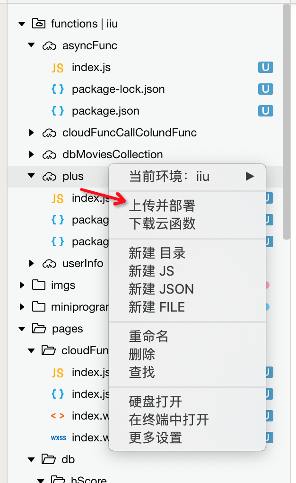Click the orange WXML angle-brackets icon
The image size is (296, 483).
tap(58, 416)
